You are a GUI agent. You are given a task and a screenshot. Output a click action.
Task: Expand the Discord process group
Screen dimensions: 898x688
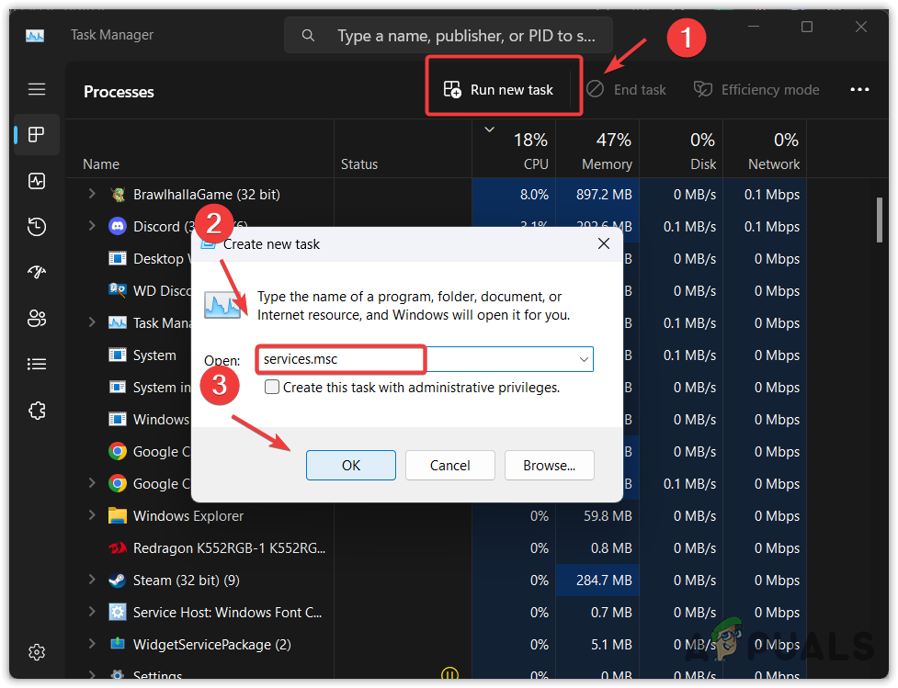(x=92, y=226)
